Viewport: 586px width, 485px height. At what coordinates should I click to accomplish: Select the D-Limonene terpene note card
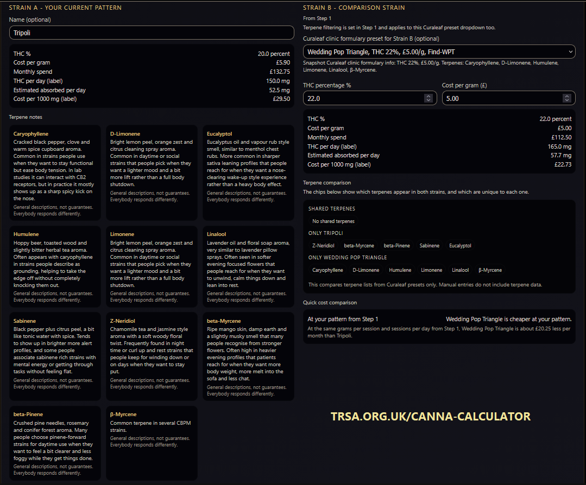152,173
